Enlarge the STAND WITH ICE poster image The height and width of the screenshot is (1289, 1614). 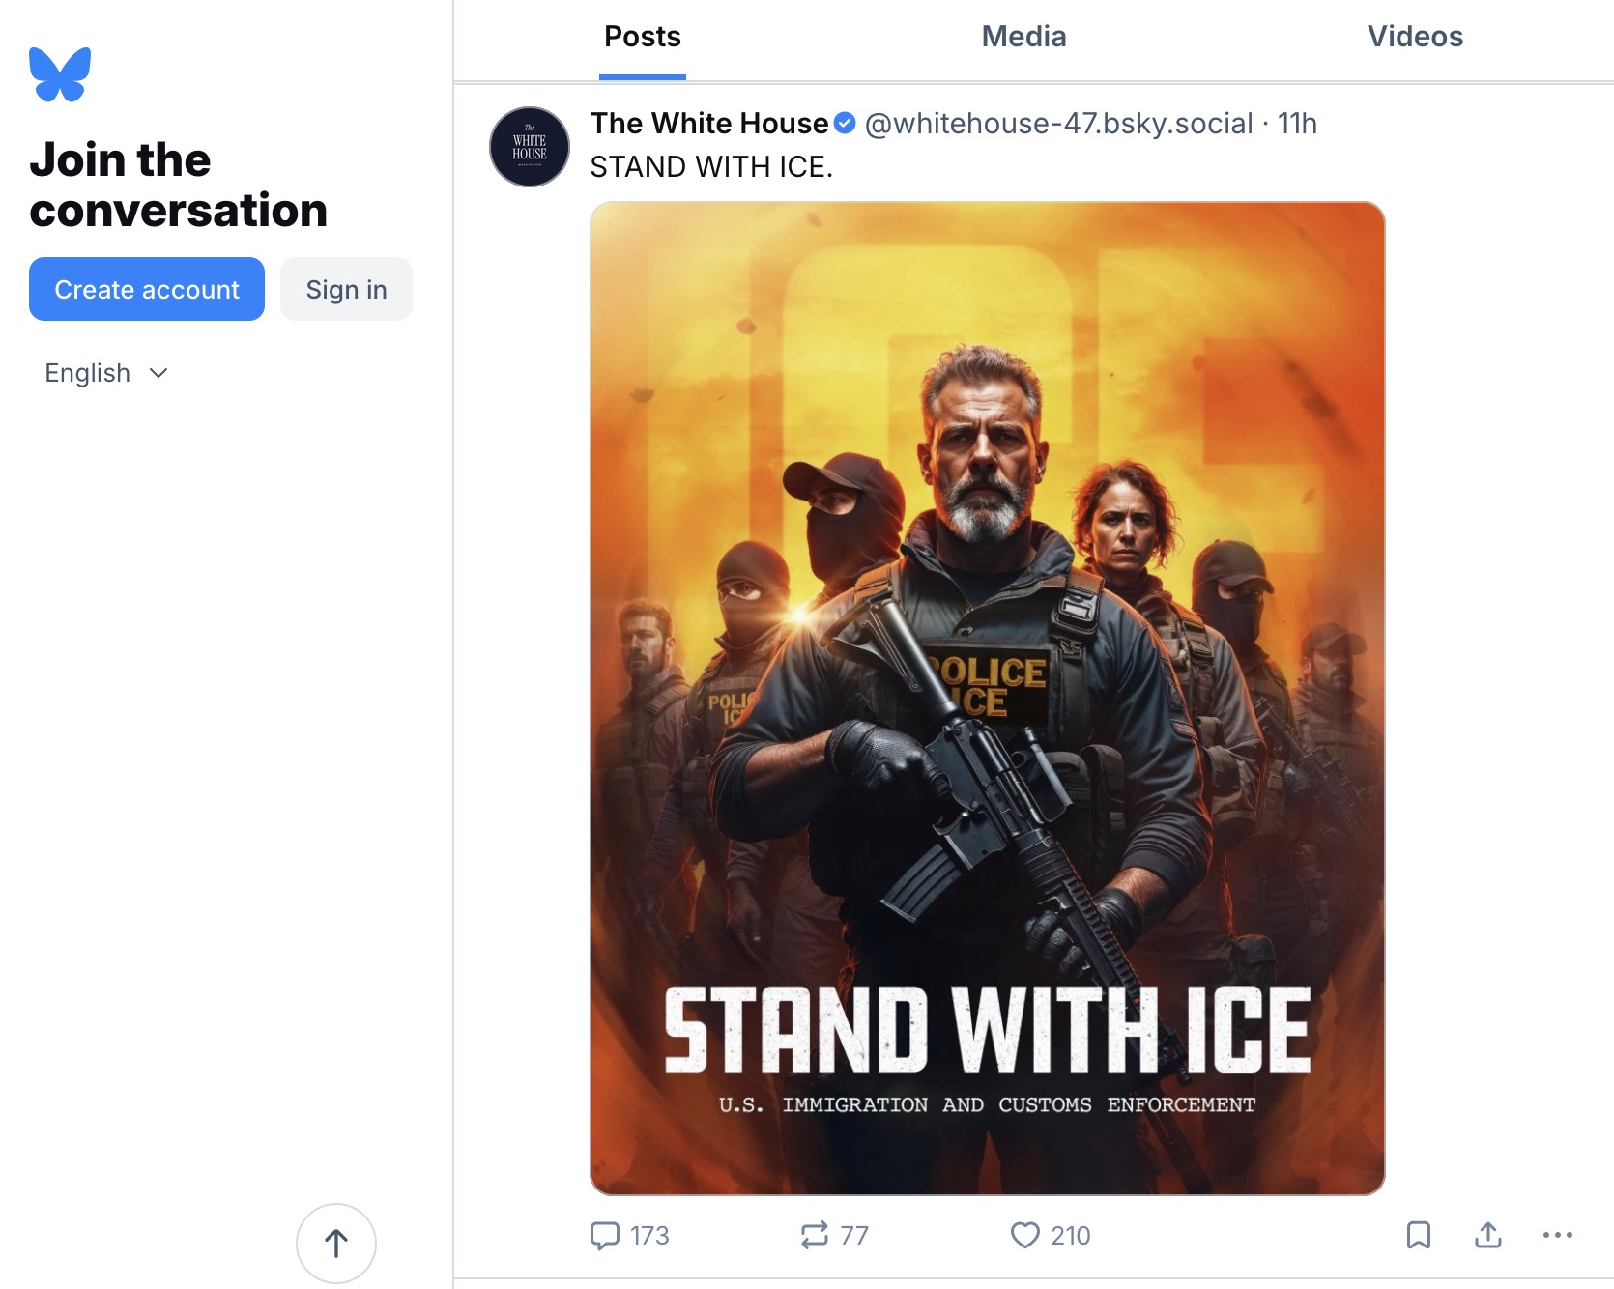pyautogui.click(x=988, y=698)
